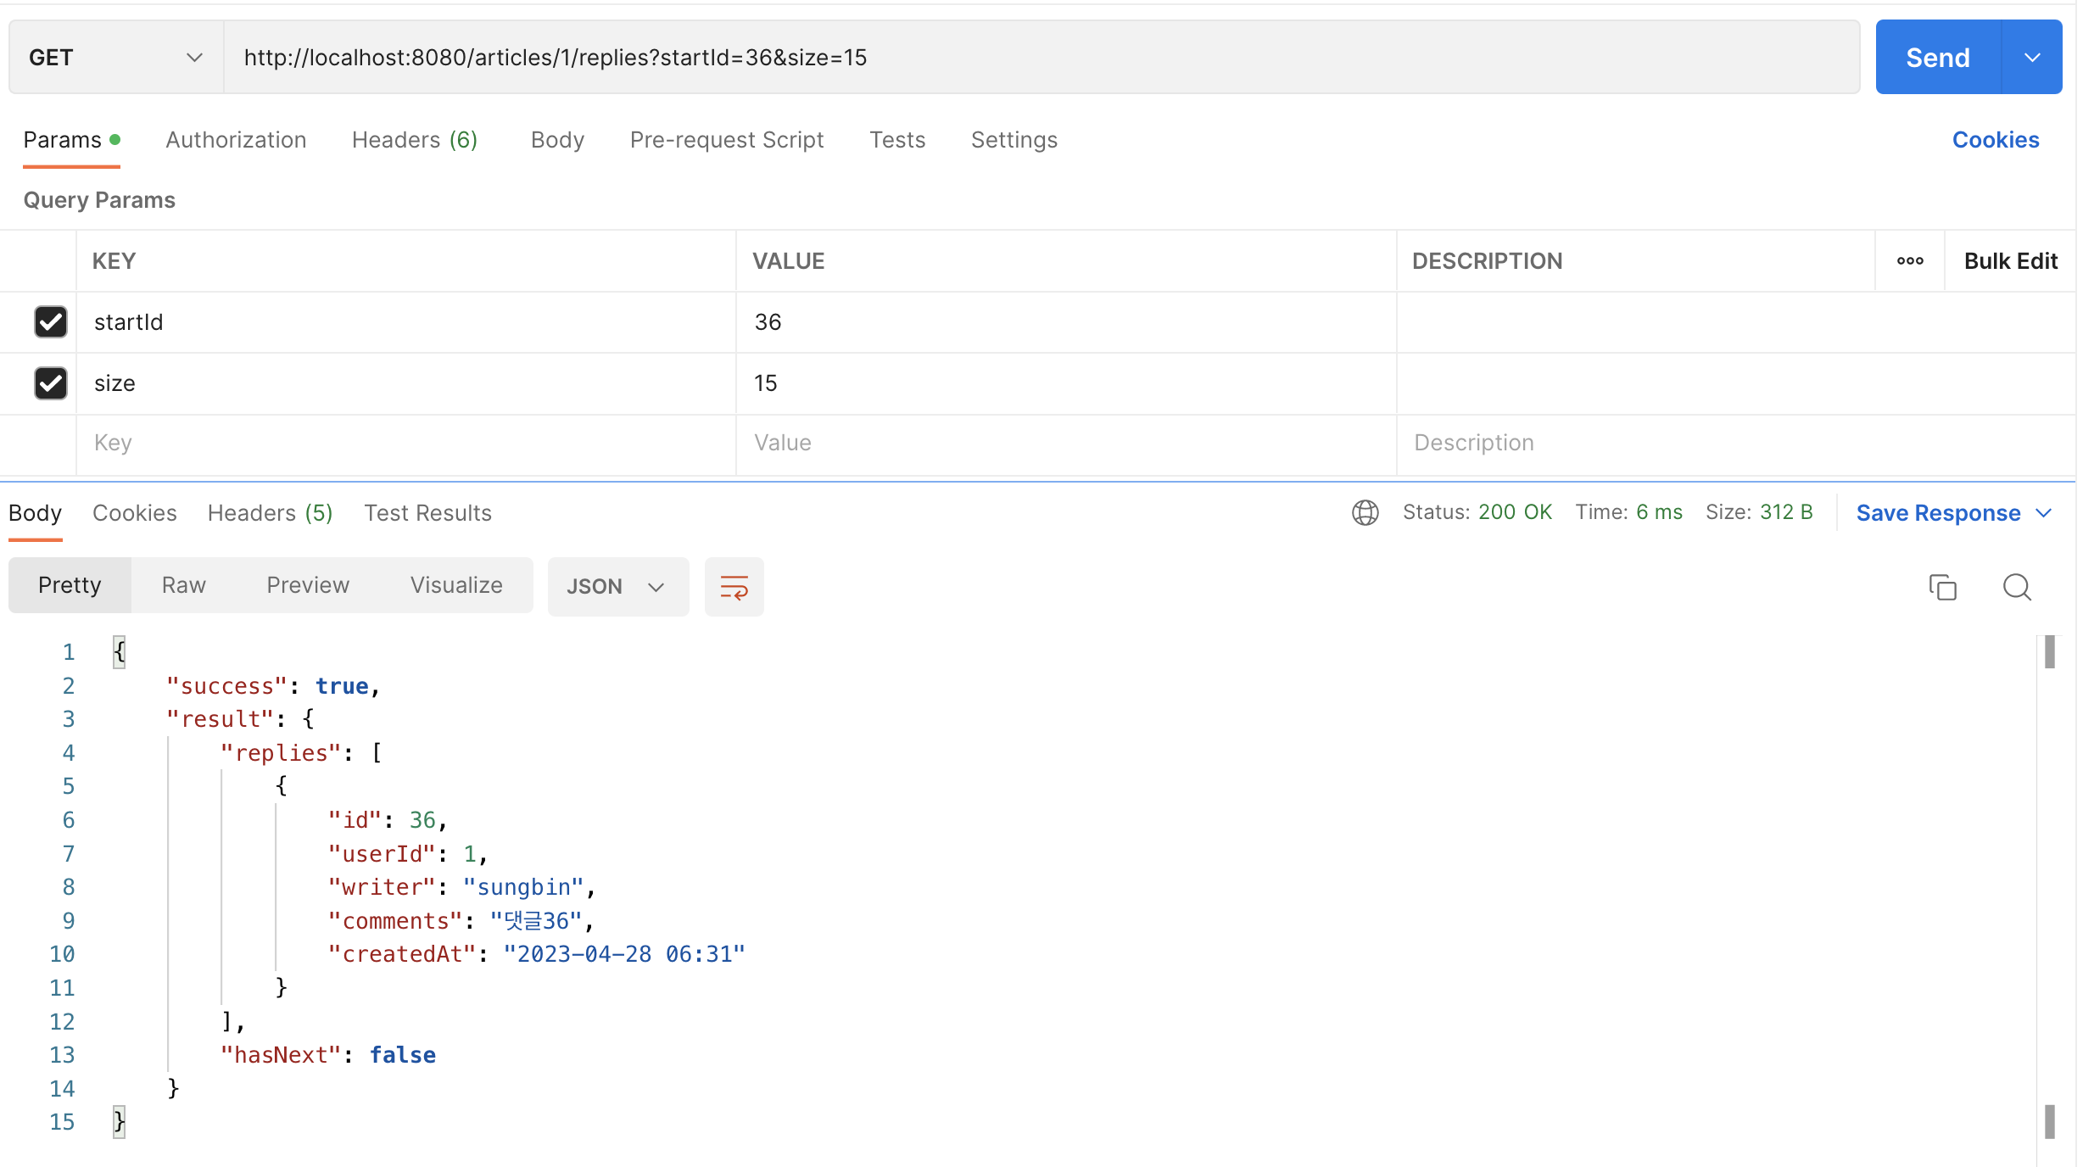2083x1167 pixels.
Task: Click the network globe icon
Action: [1365, 512]
